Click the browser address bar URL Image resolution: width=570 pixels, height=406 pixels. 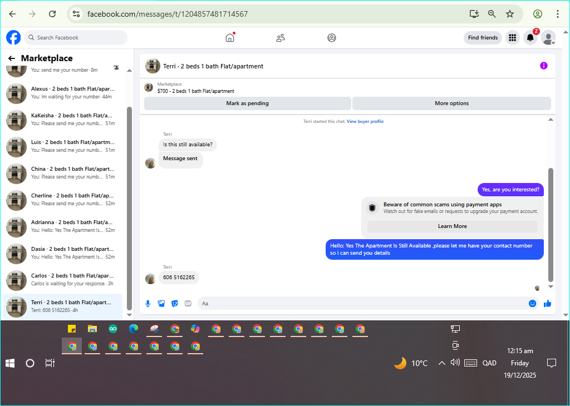pos(168,14)
